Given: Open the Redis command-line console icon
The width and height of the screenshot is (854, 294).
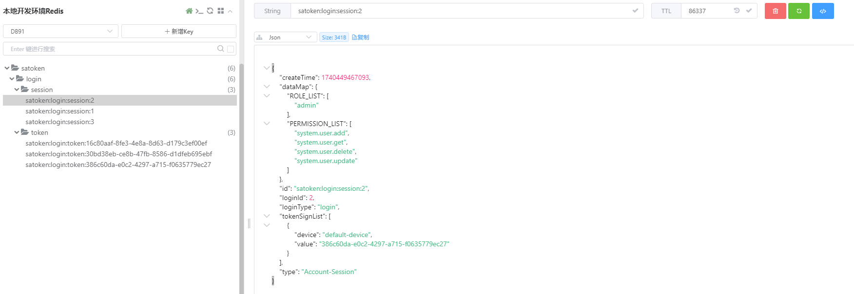Looking at the screenshot, I should [x=199, y=11].
